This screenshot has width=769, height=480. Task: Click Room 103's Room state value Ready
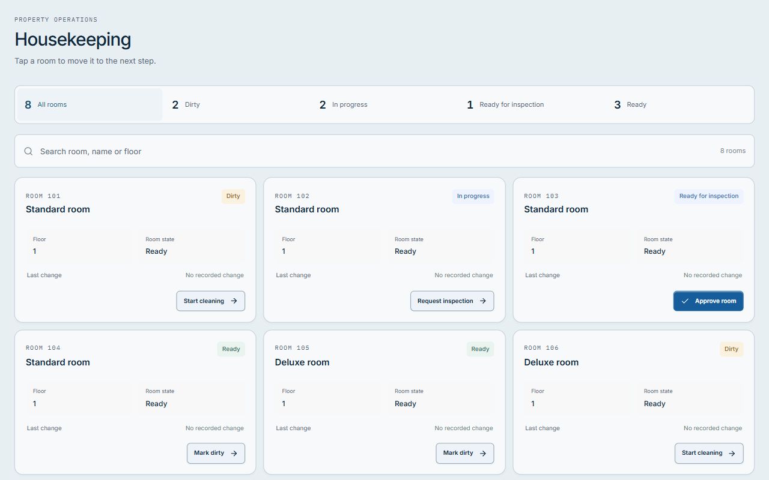[655, 251]
